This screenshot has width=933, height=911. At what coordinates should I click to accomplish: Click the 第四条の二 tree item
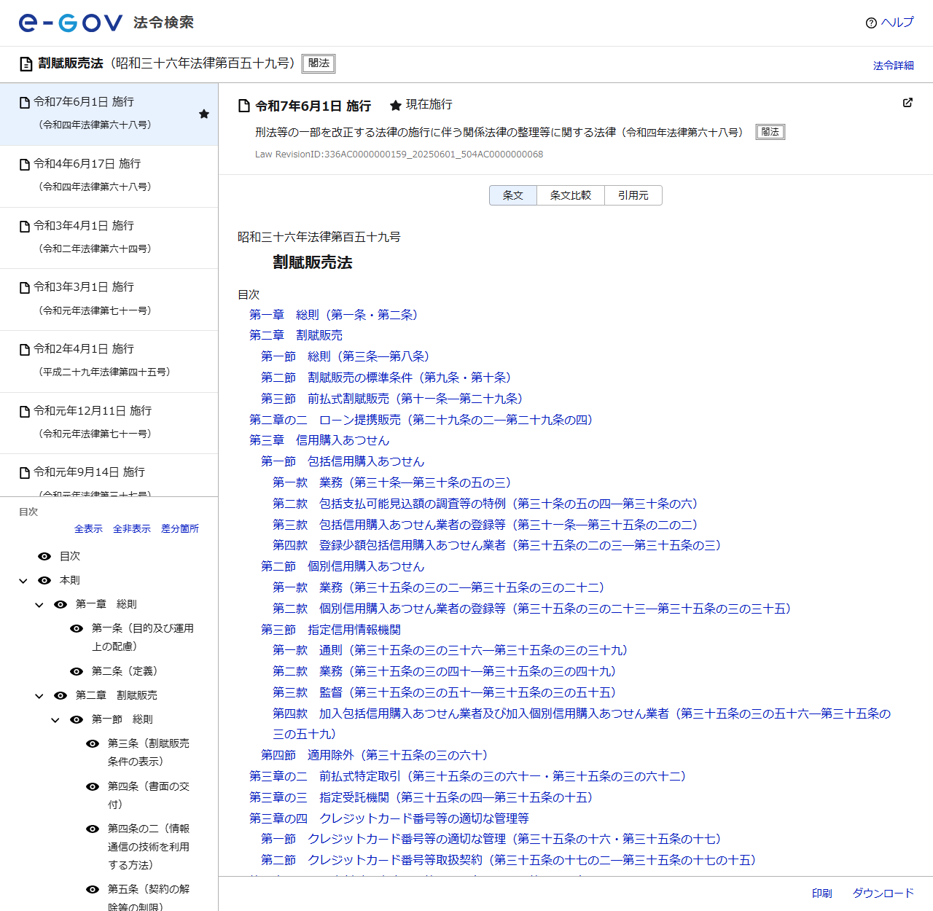(x=149, y=847)
